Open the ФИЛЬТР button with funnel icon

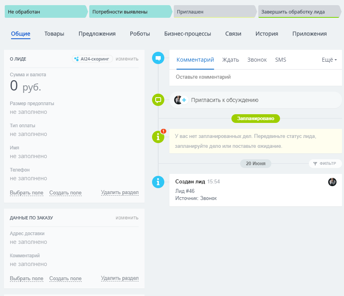coord(325,163)
